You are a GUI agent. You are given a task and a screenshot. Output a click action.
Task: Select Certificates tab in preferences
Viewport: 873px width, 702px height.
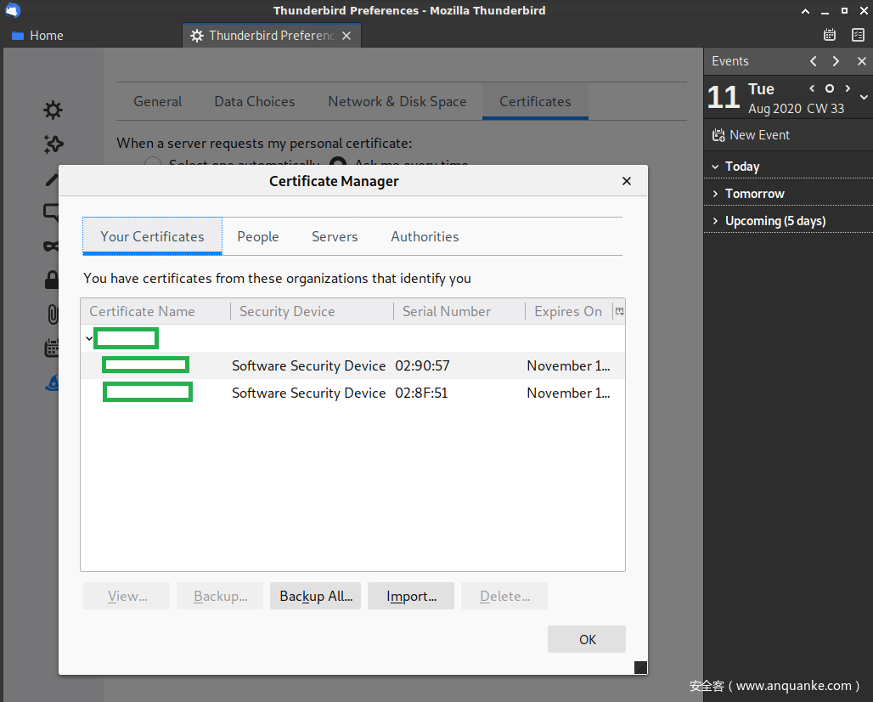[535, 101]
